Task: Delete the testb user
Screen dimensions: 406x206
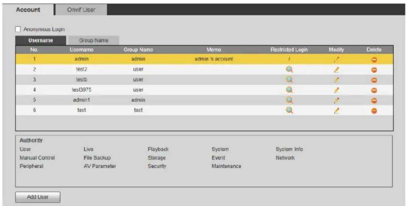Action: click(374, 80)
